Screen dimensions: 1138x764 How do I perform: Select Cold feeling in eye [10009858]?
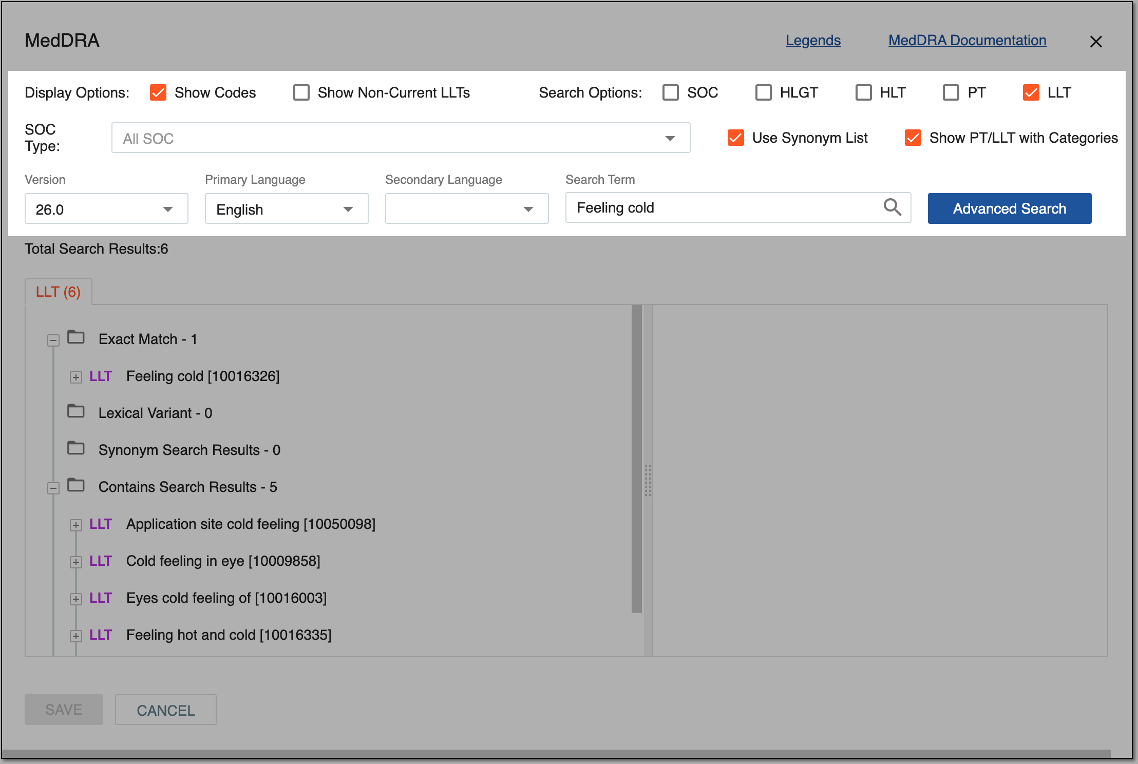pos(223,561)
